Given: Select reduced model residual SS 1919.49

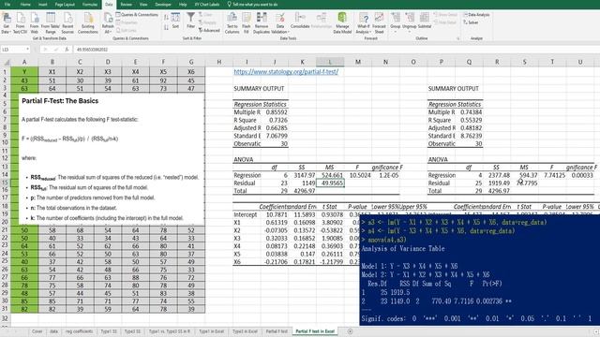Looking at the screenshot, I should (x=497, y=183).
